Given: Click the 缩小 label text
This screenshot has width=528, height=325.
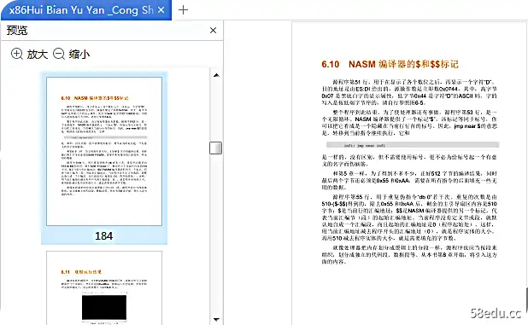Looking at the screenshot, I should (79, 54).
